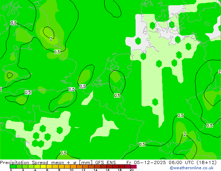Screen dimensions: 221x171
Task: Click the legend tick label 8
Action: pyautogui.click(x=59, y=170)
